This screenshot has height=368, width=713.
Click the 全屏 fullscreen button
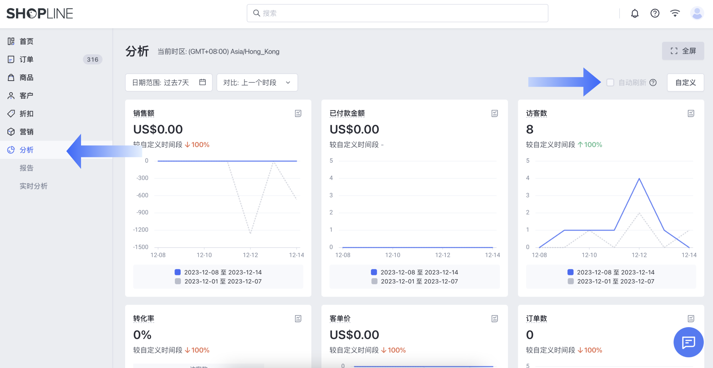click(x=683, y=51)
